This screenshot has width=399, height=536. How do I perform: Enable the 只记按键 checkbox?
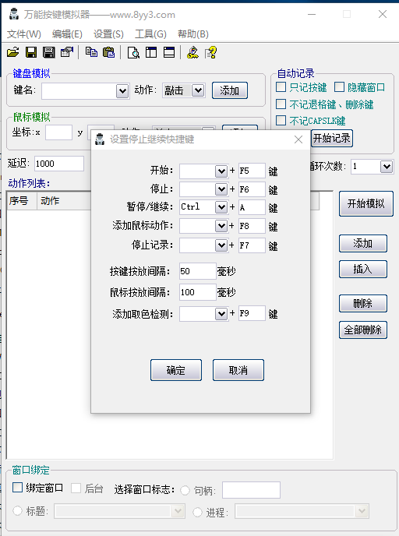(281, 87)
